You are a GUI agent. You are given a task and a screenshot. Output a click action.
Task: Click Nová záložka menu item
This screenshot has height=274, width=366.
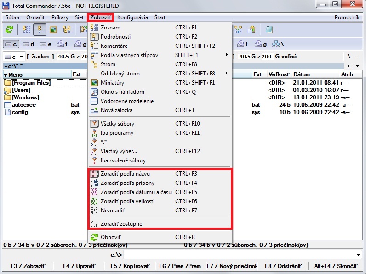click(x=160, y=110)
